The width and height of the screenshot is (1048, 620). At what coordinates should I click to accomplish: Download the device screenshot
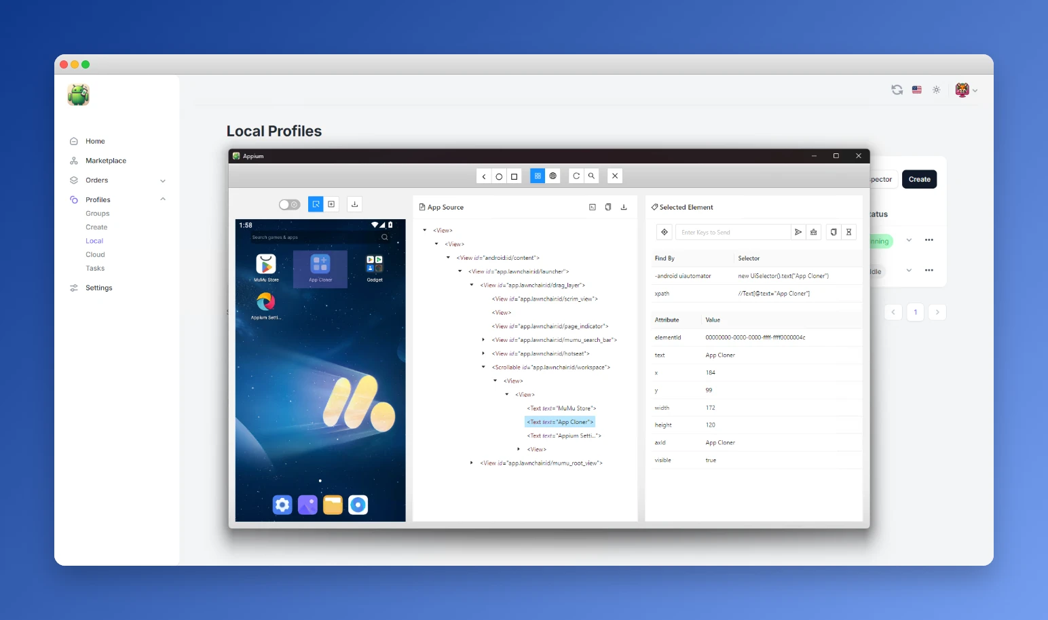point(354,204)
